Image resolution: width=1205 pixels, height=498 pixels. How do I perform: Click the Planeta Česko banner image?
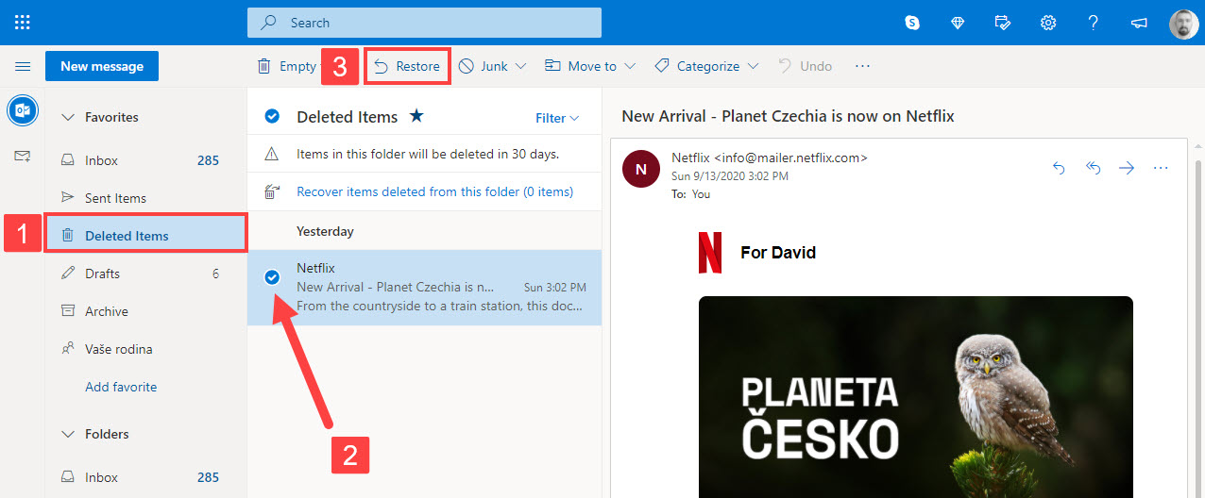915,397
